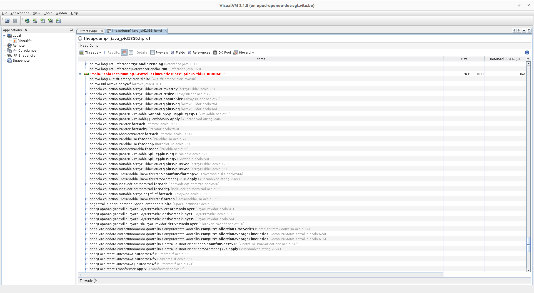Open the Add JMX Connection icon

[34, 21]
